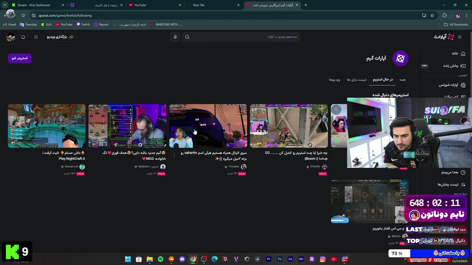
Task: Open the user avatar in Aparat header
Action: [x=11, y=37]
